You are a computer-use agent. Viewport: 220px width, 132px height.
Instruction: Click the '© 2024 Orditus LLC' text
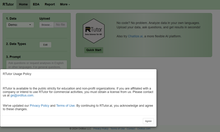[80, 128]
